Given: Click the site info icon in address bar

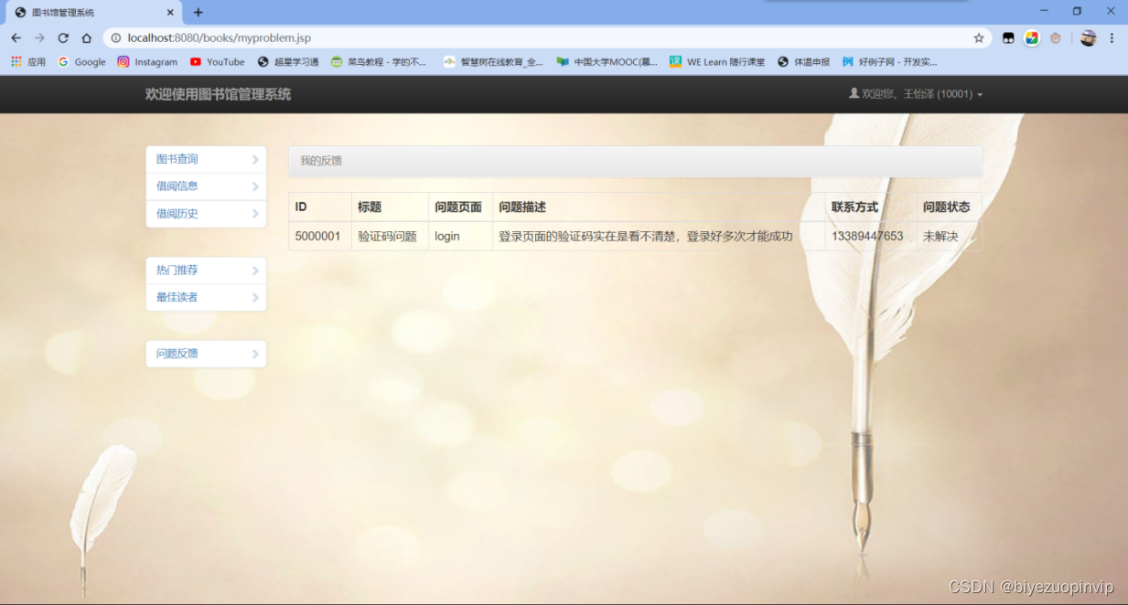Looking at the screenshot, I should click(115, 38).
